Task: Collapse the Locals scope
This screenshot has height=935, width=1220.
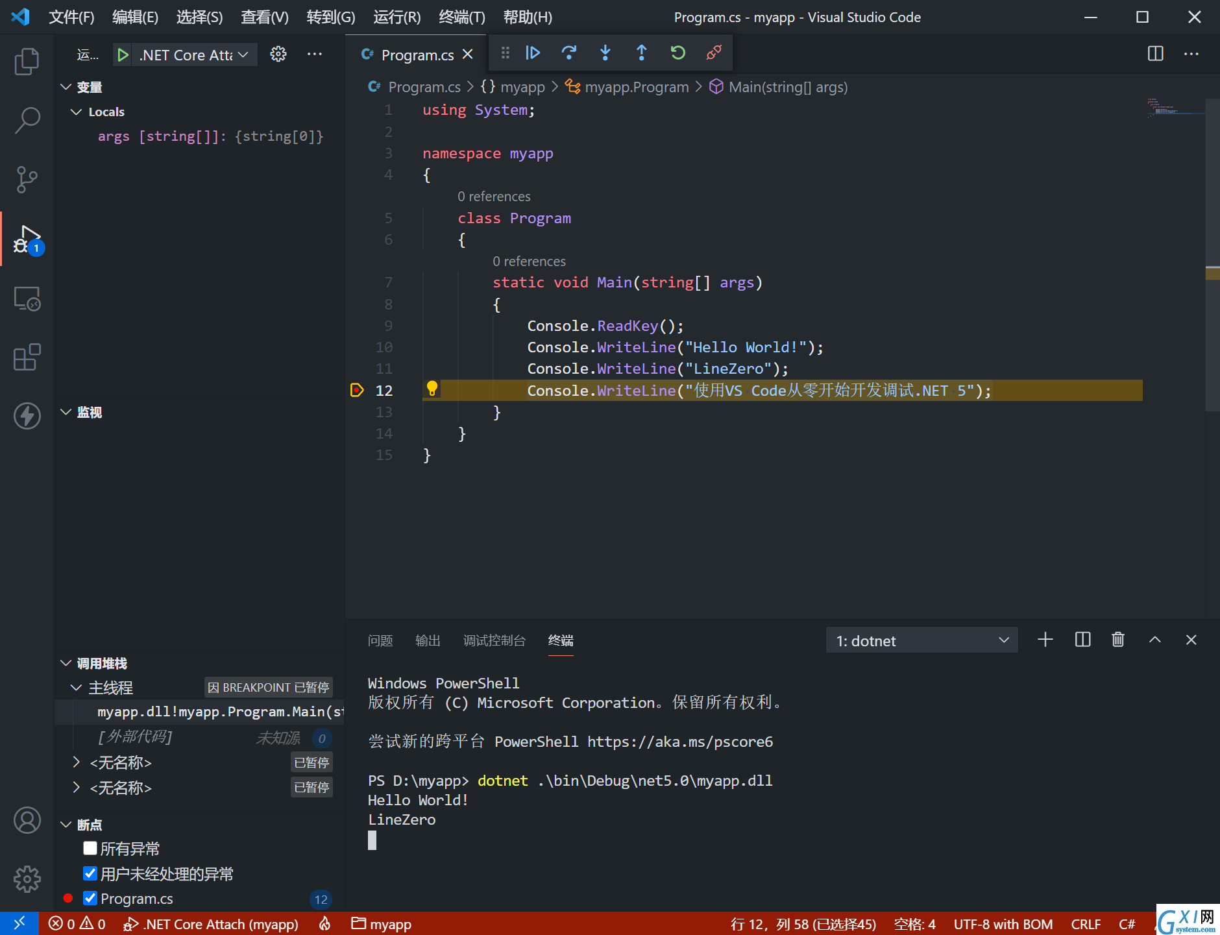Action: (76, 112)
